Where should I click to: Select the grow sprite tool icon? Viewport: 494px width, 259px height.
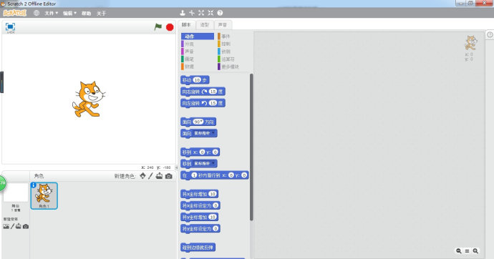[201, 13]
